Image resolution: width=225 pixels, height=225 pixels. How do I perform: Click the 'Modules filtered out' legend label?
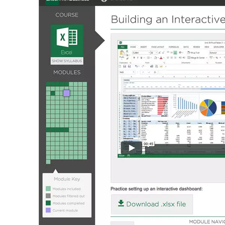click(69, 196)
